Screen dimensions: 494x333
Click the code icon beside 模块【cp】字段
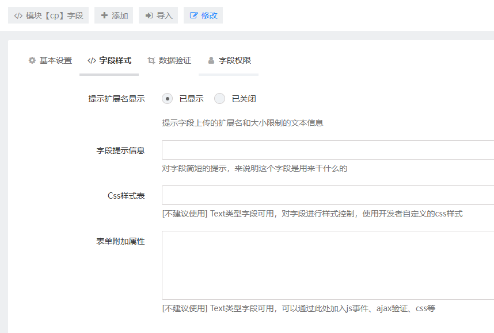[x=18, y=16]
